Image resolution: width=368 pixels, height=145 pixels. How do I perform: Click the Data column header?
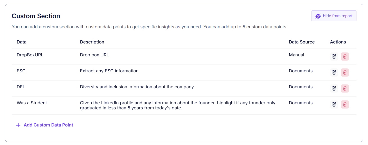point(22,42)
